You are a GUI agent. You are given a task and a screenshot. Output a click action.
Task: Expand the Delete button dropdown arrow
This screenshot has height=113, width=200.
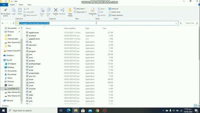56,16
